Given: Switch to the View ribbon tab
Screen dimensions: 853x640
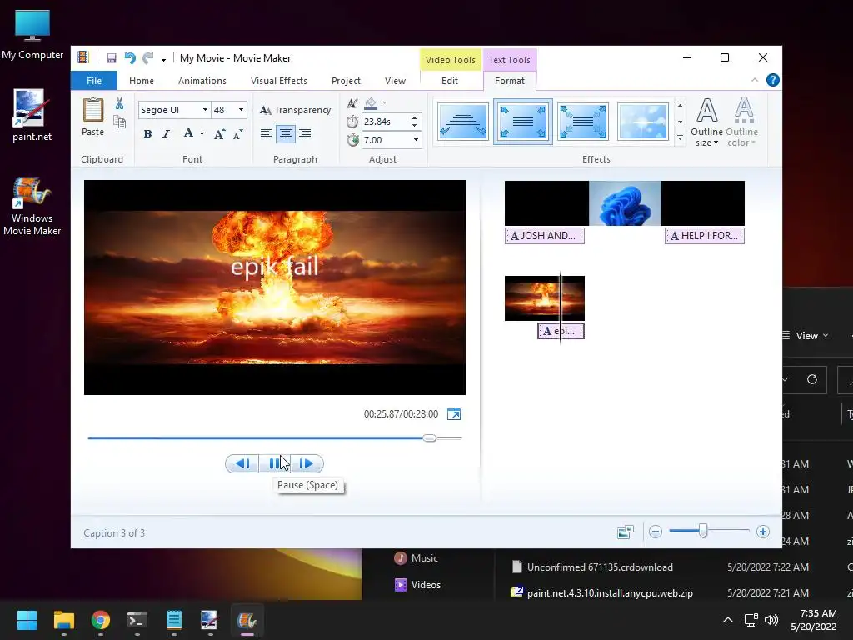Looking at the screenshot, I should pyautogui.click(x=395, y=81).
